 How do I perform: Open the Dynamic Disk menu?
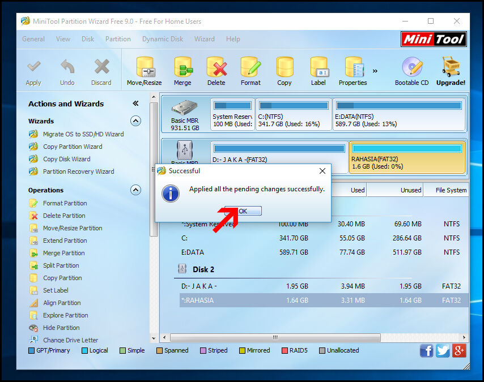tap(163, 39)
